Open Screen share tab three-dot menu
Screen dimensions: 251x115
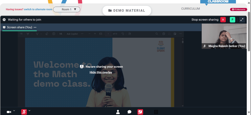tap(35, 27)
